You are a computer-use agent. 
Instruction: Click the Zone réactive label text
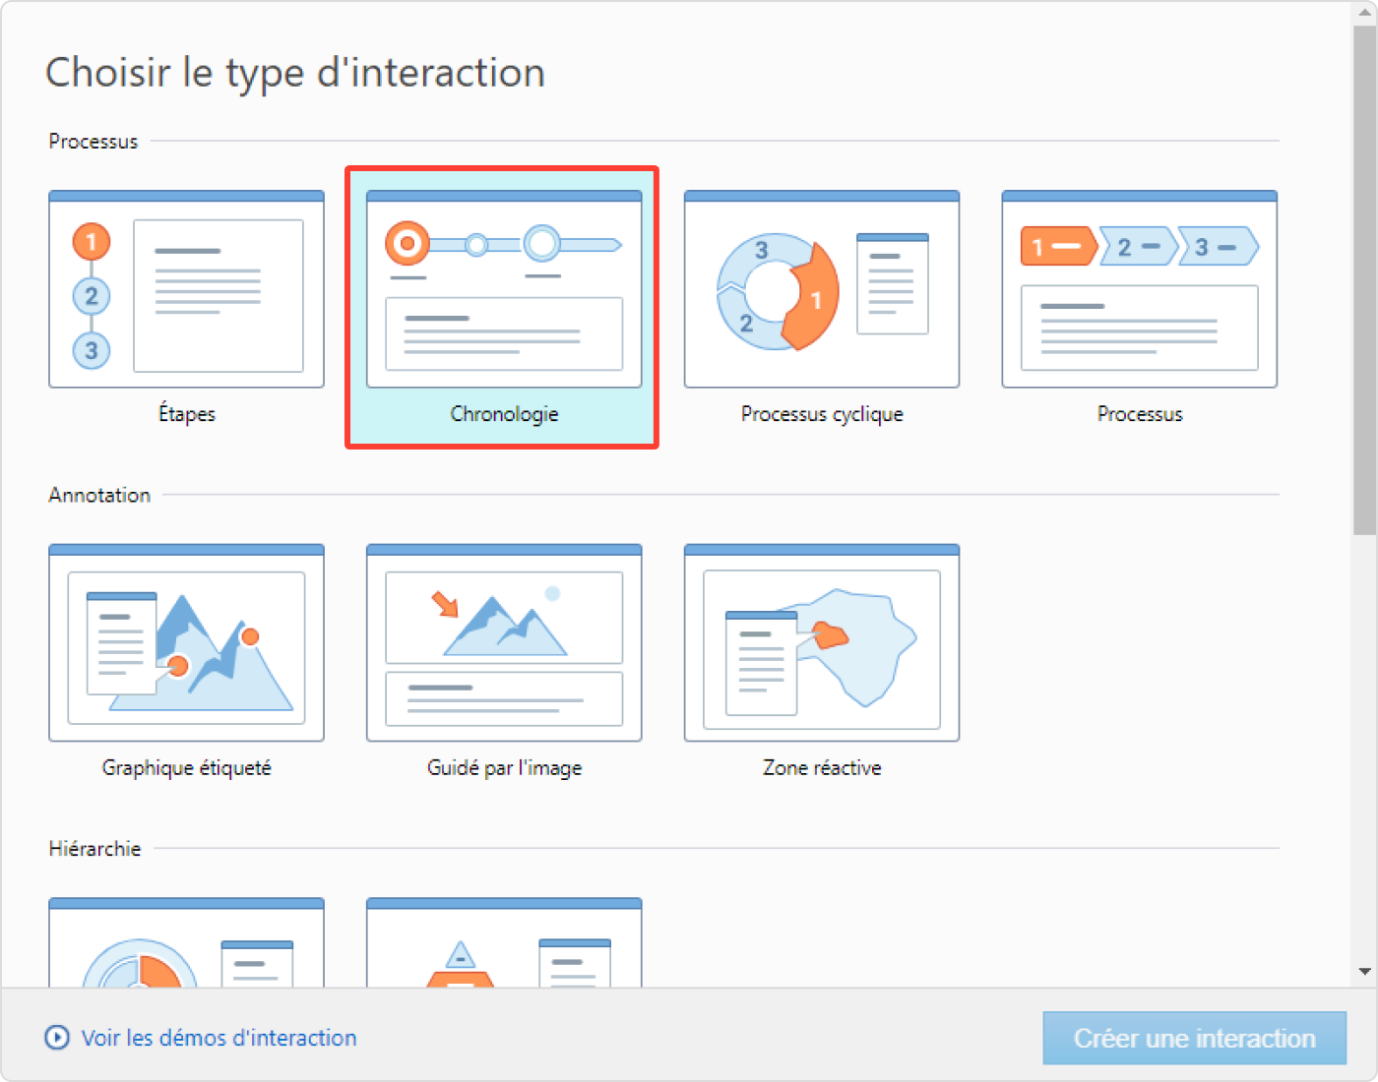tap(822, 768)
